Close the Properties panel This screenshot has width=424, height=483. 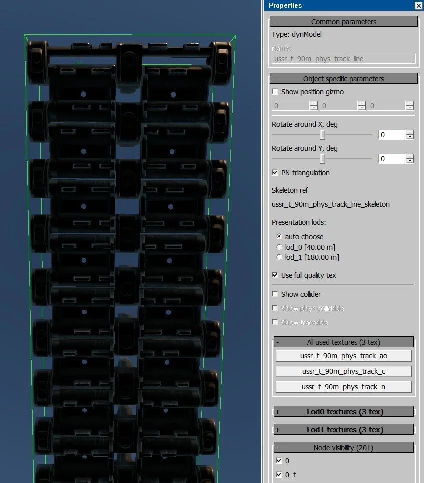418,5
